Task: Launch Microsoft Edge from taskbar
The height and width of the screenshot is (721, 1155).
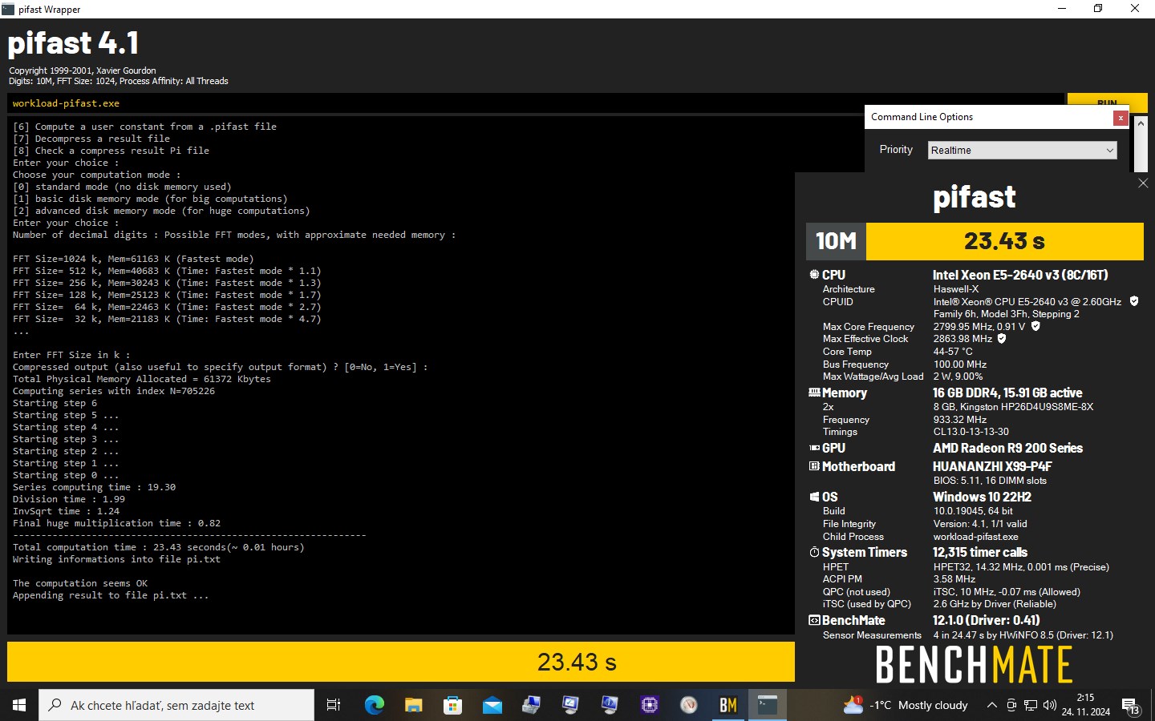Action: coord(375,705)
